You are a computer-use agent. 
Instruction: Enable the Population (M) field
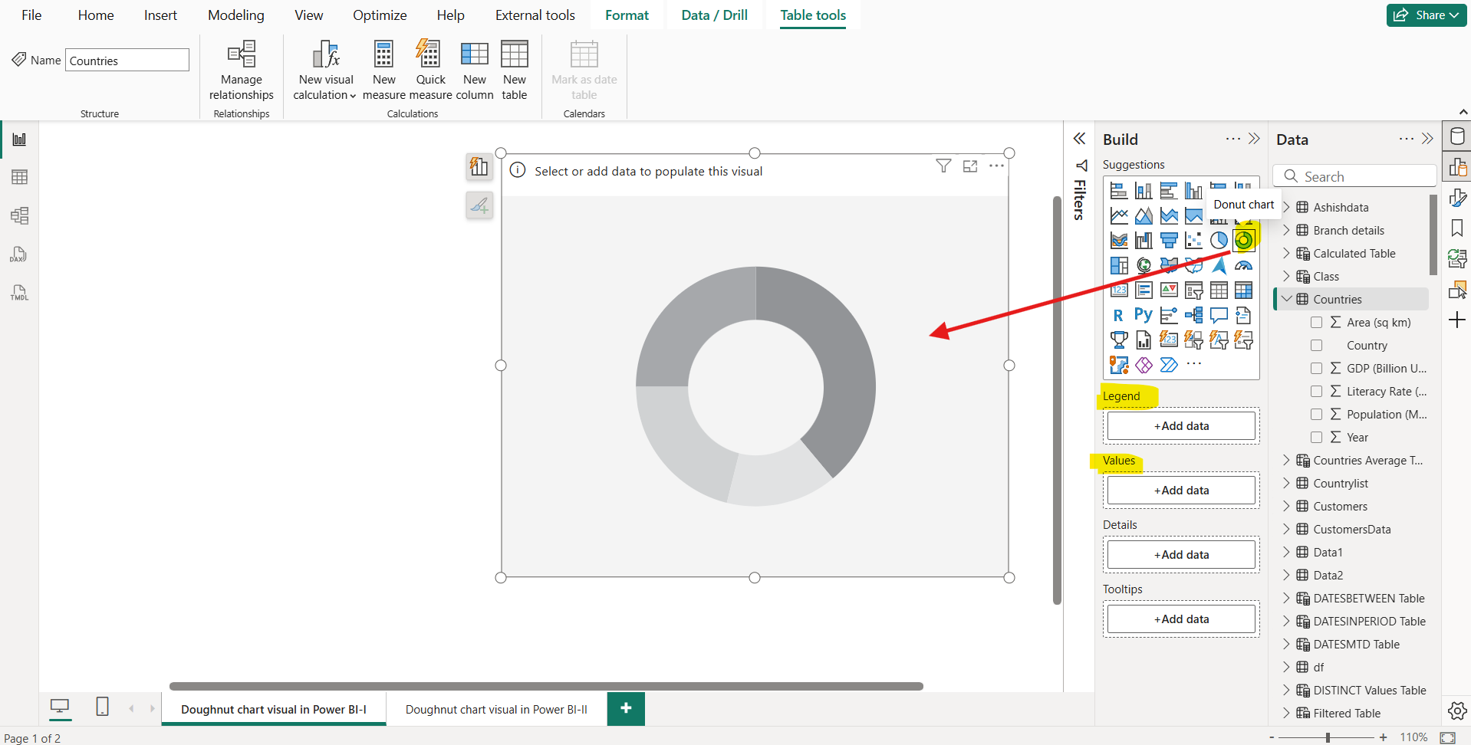(x=1317, y=414)
